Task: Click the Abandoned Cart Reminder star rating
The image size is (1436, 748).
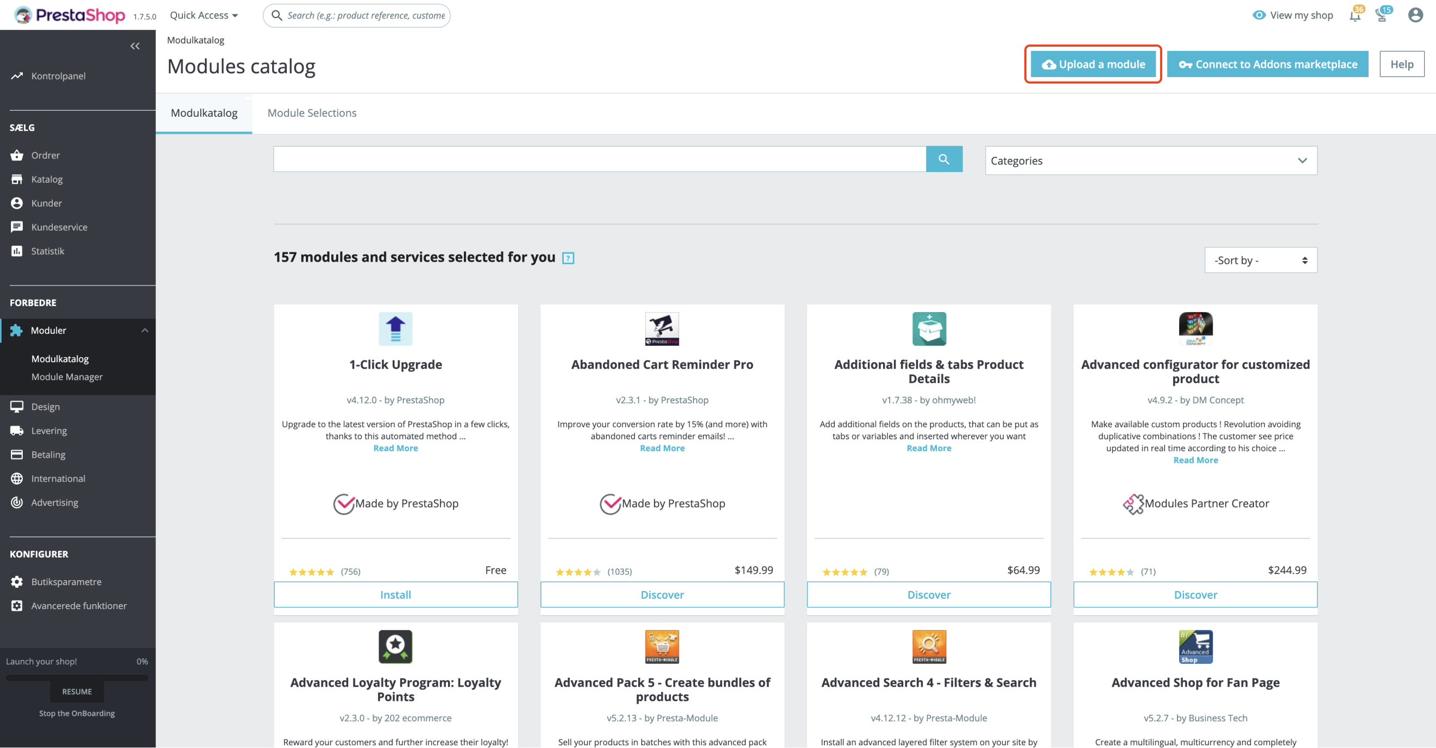Action: [x=578, y=572]
